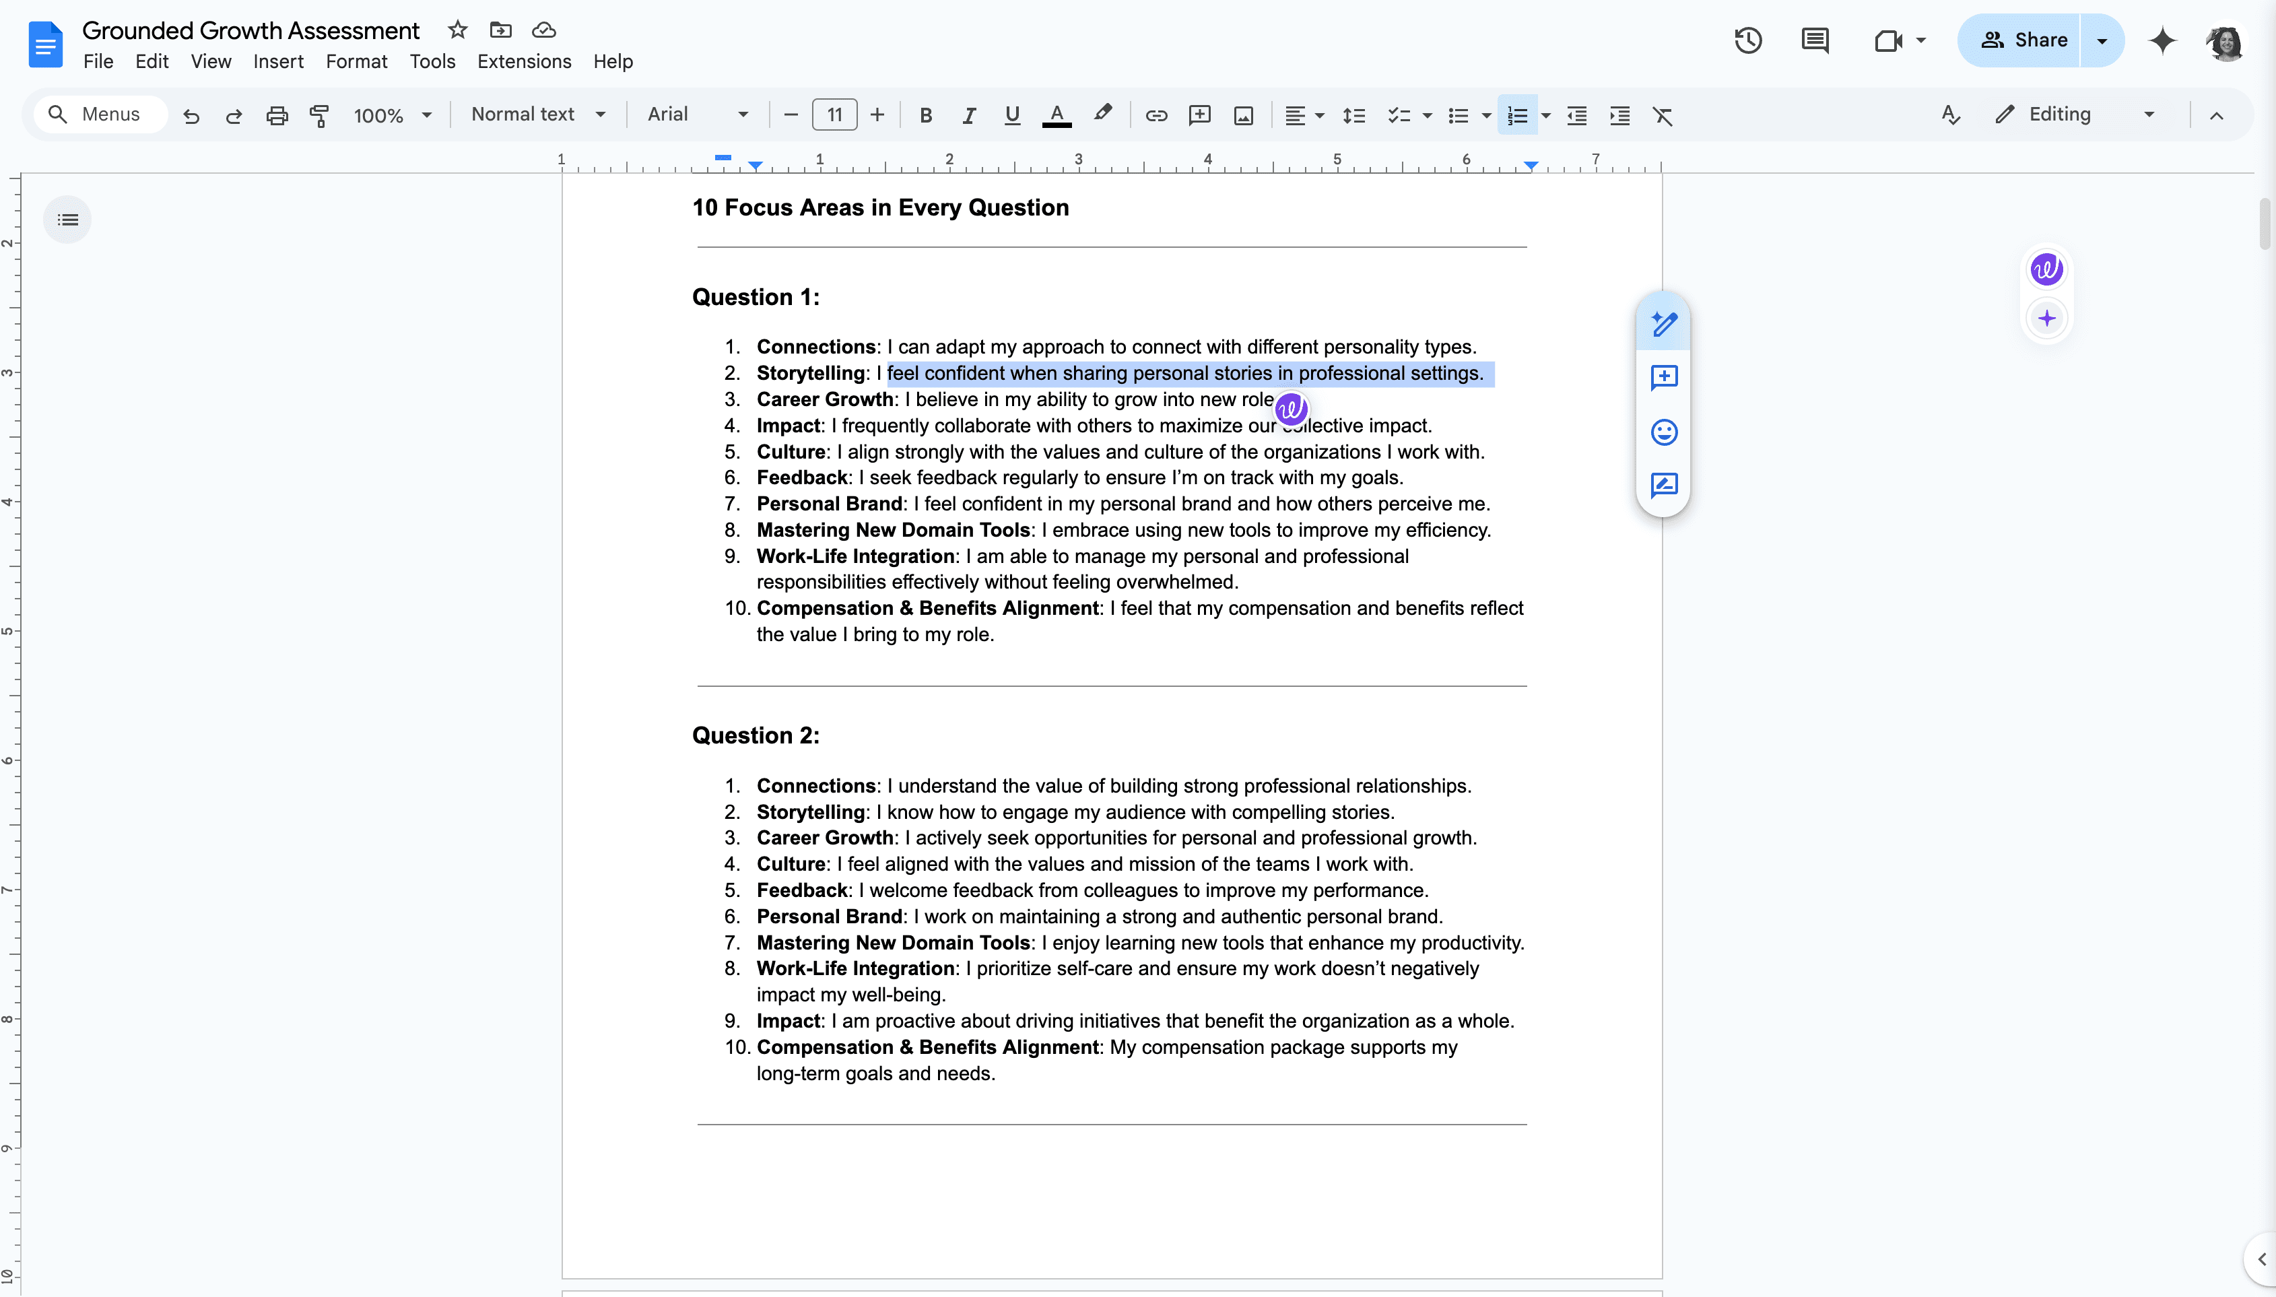Open the text color picker
The width and height of the screenshot is (2276, 1297).
1056,115
